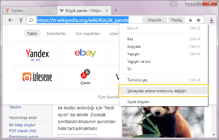Click the red panda photo
Image resolution: width=219 pixels, height=140 pixels.
tap(163, 122)
